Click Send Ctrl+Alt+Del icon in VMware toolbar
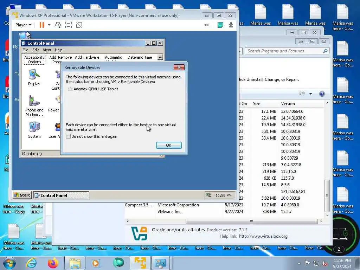This screenshot has height=270, width=360. (58, 25)
